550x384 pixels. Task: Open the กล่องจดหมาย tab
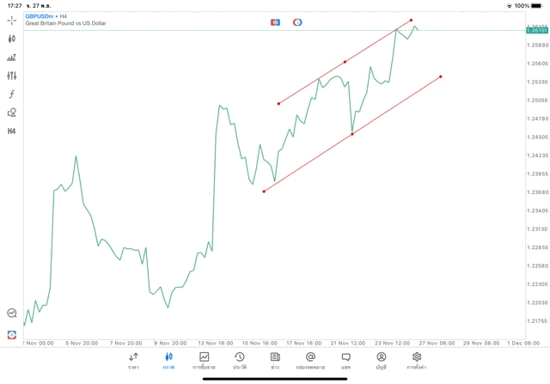[x=310, y=360]
